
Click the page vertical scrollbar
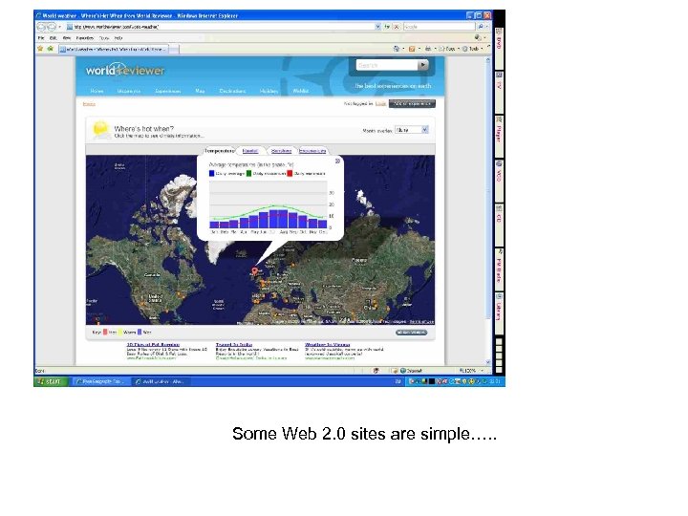[x=488, y=210]
